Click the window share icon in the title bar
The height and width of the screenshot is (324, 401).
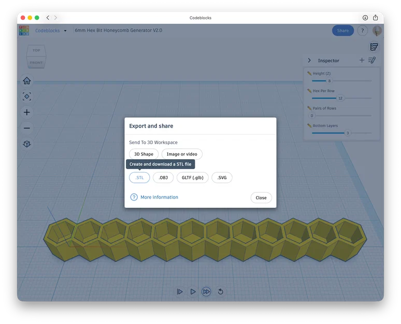tap(376, 18)
